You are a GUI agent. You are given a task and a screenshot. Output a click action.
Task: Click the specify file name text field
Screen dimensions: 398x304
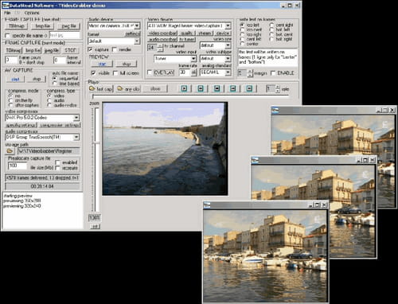(64, 35)
